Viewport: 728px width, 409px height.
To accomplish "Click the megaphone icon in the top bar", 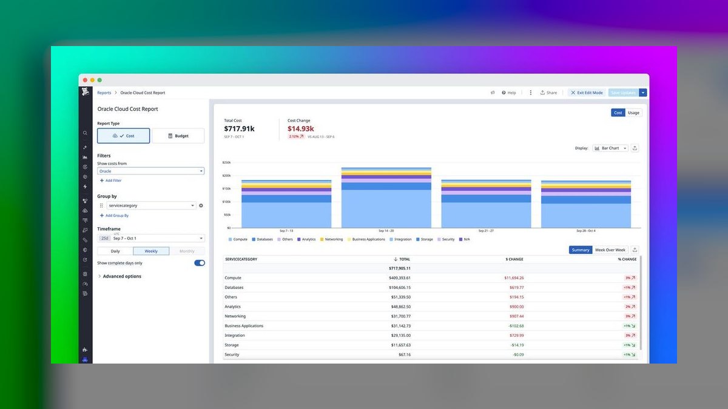I will click(493, 93).
